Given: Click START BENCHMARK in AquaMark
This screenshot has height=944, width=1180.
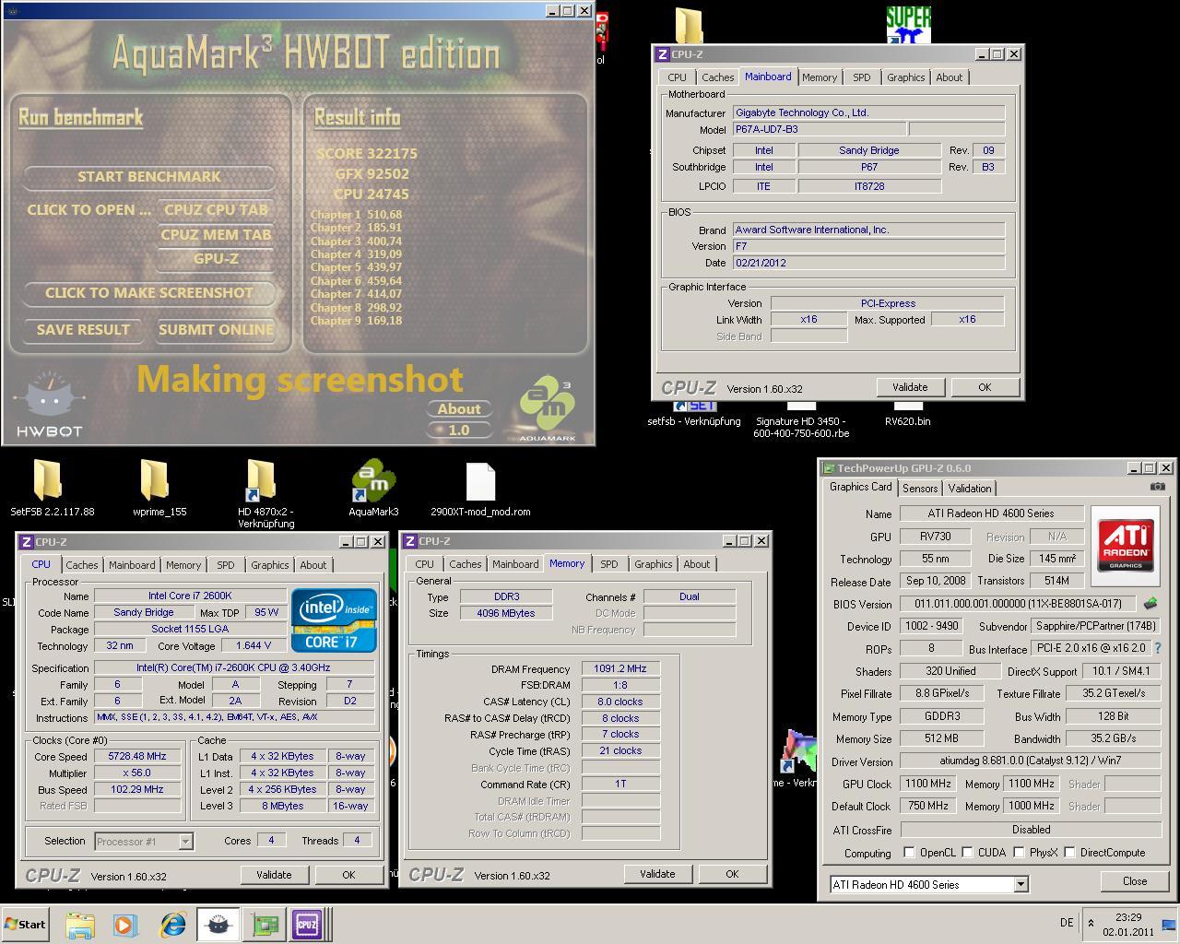Looking at the screenshot, I should point(149,176).
